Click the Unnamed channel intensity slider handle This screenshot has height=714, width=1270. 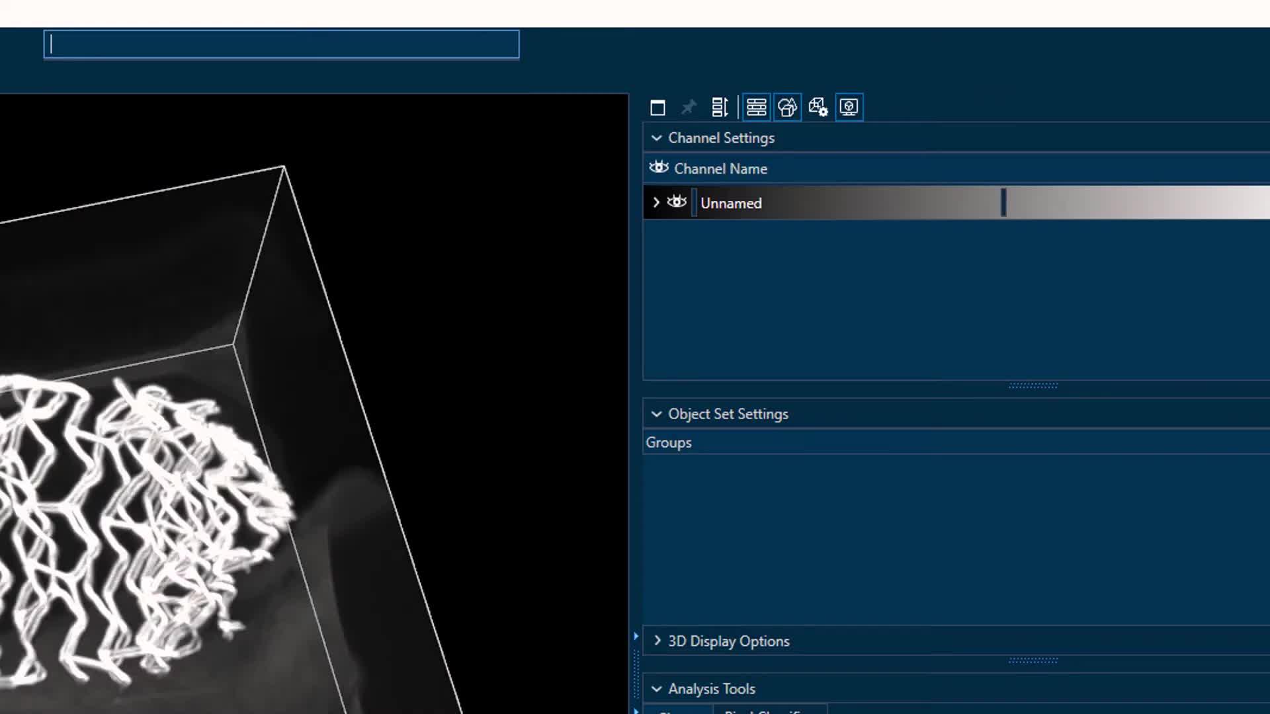(x=1003, y=202)
